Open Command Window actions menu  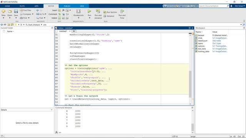click(x=192, y=108)
